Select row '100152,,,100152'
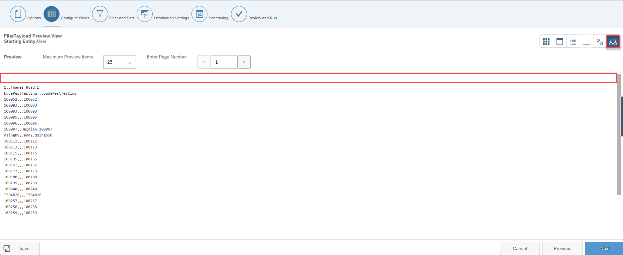The width and height of the screenshot is (623, 255). point(21,165)
